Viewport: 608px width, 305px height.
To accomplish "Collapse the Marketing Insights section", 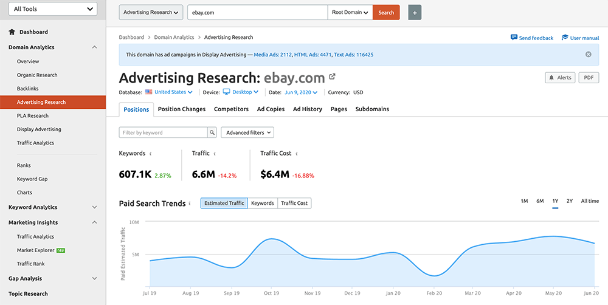I will pos(94,222).
